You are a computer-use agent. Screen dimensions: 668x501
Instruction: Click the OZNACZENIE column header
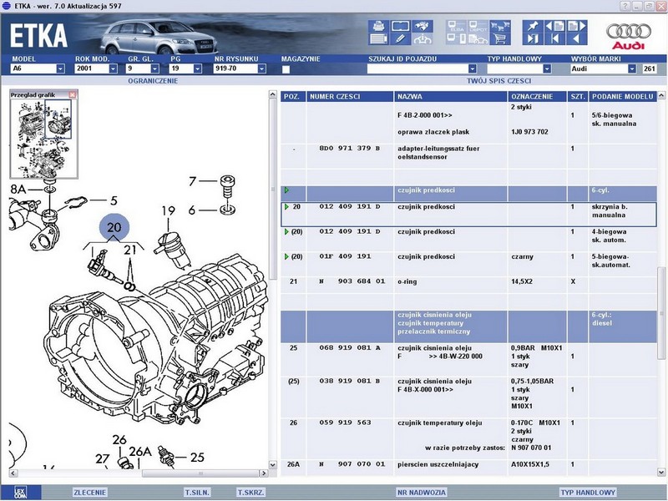click(537, 97)
